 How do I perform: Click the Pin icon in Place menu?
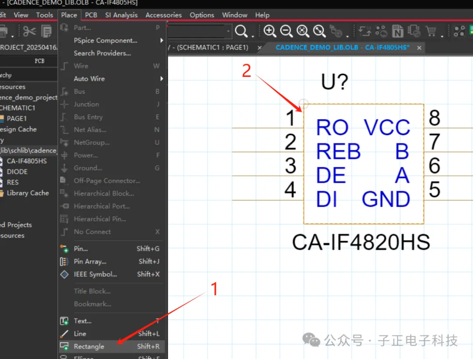pyautogui.click(x=64, y=249)
